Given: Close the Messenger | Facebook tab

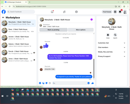Looking at the screenshot, I should point(26,2).
